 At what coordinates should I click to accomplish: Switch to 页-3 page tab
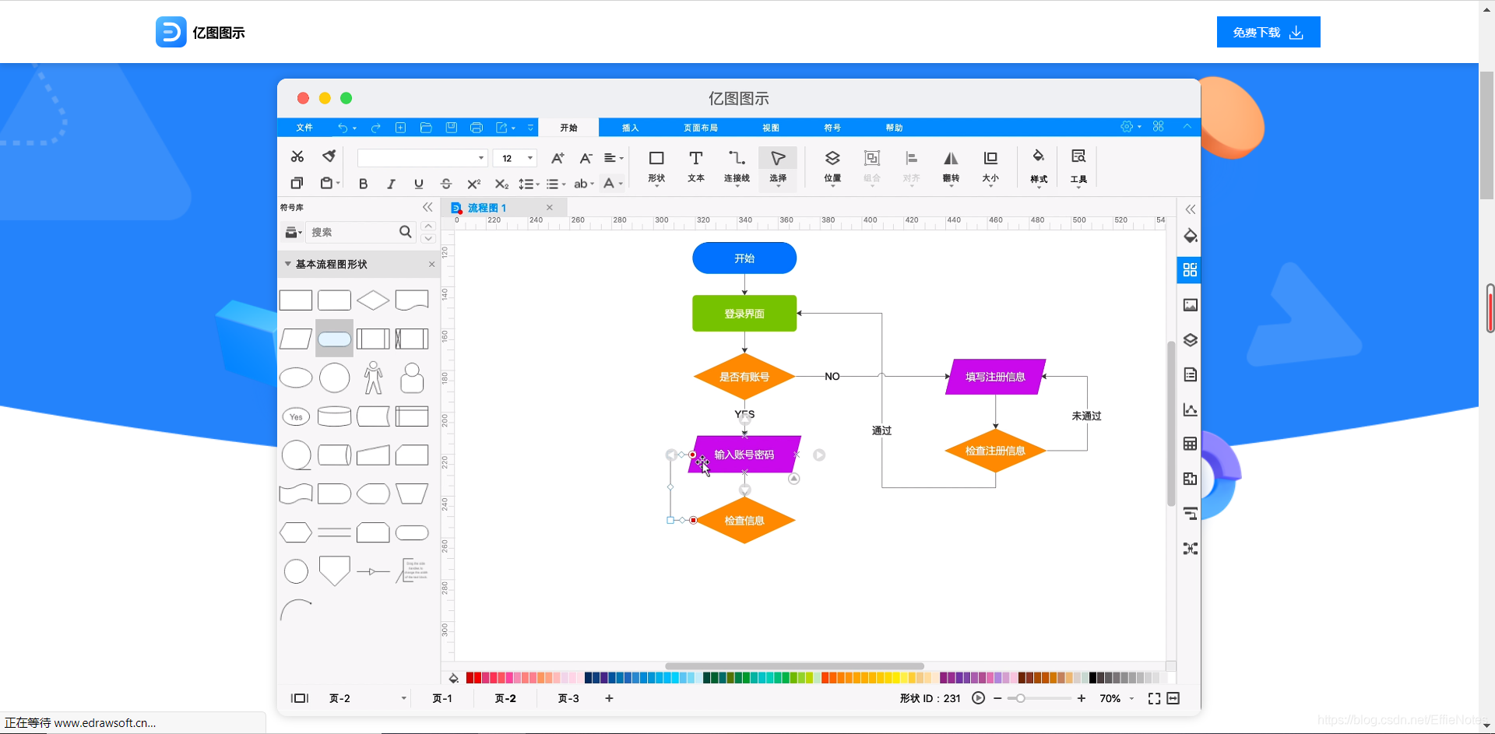(568, 698)
